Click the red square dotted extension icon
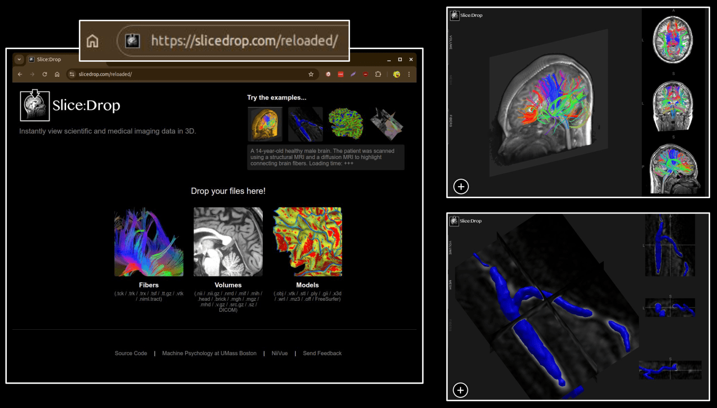This screenshot has height=408, width=717. [x=341, y=75]
